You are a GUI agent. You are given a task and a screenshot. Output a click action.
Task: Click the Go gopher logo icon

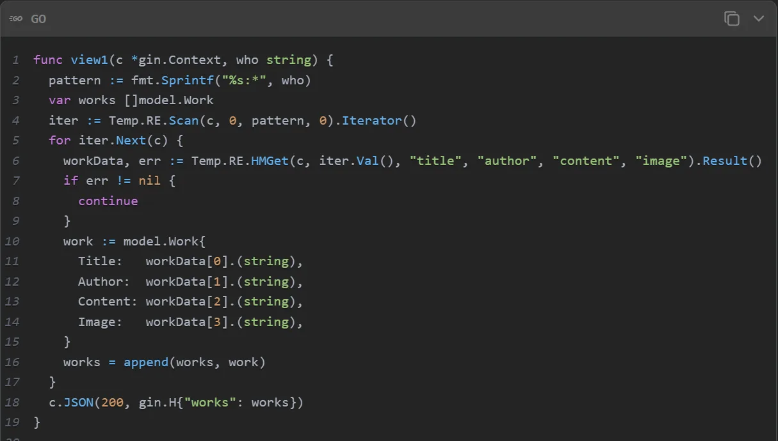pyautogui.click(x=16, y=19)
